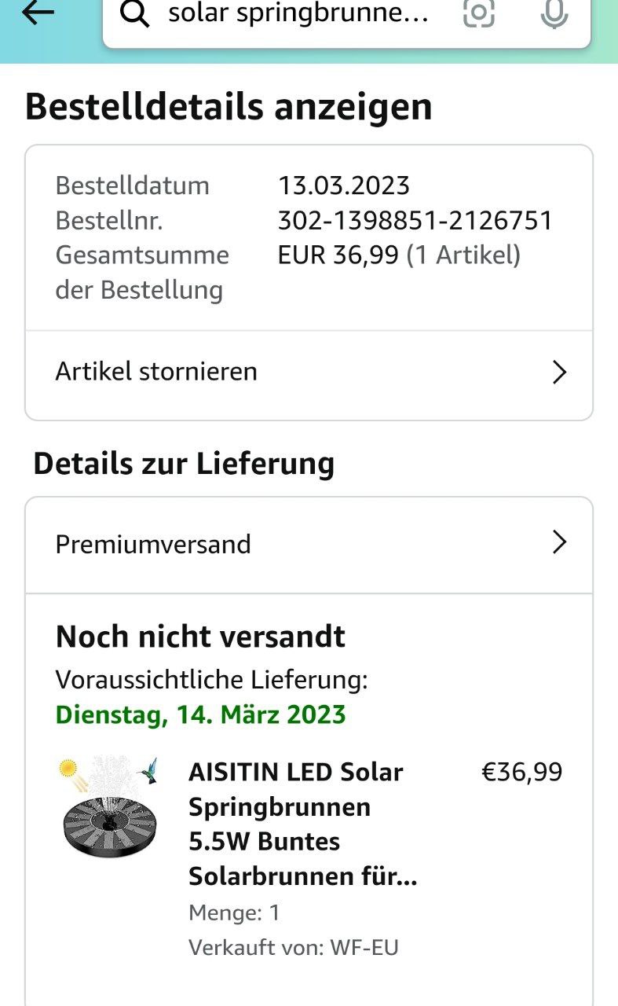The image size is (618, 1006).
Task: Click the order number 302-1398851-2126751
Action: tap(415, 221)
